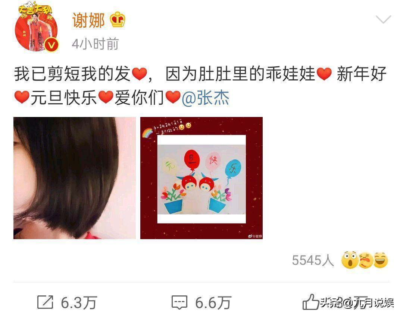
Task: Click the post text 我已剪短我的发
Action: pyautogui.click(x=72, y=74)
